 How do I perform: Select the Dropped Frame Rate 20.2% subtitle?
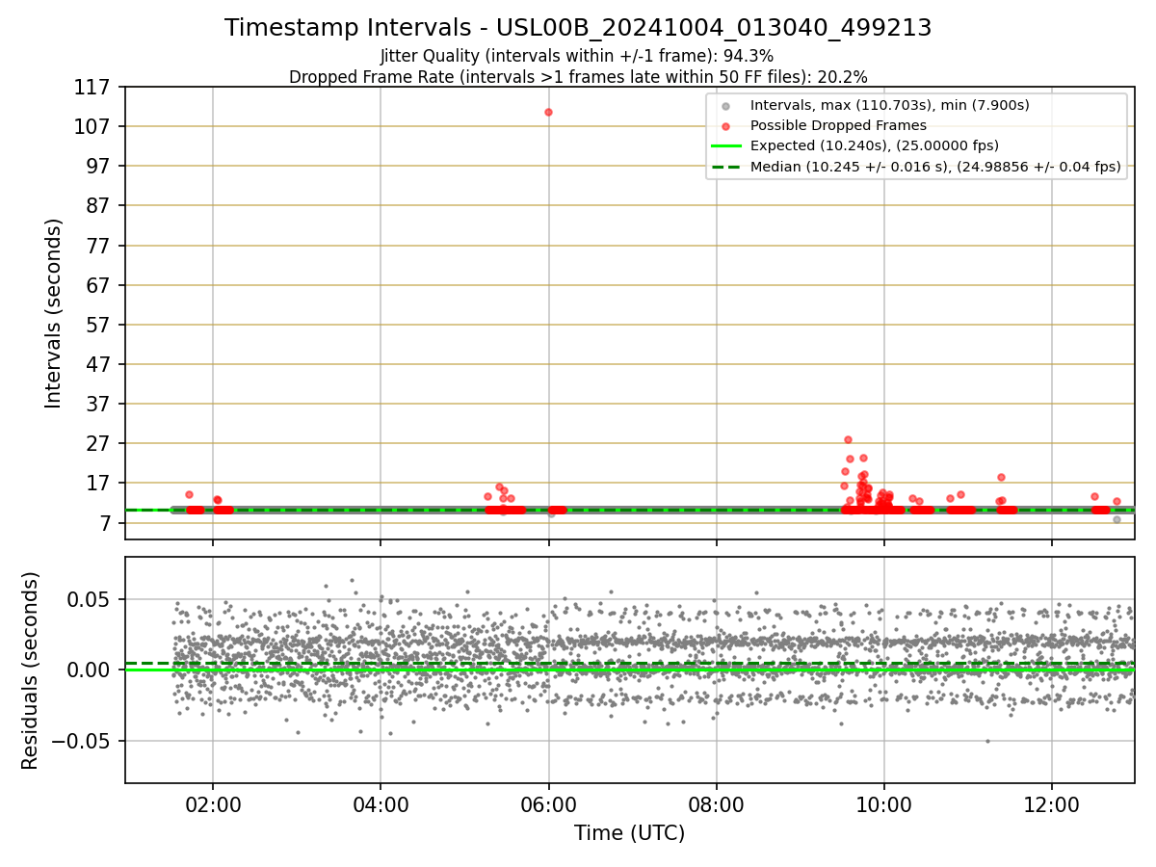tap(578, 77)
